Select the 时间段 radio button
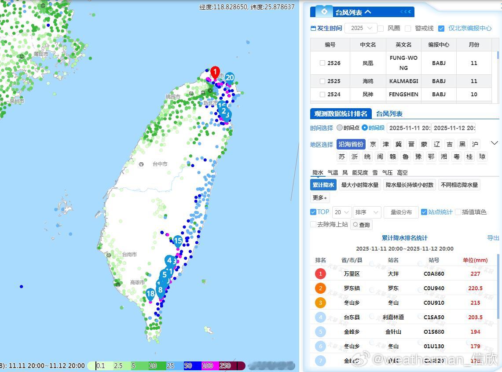This screenshot has height=372, width=502. (365, 128)
